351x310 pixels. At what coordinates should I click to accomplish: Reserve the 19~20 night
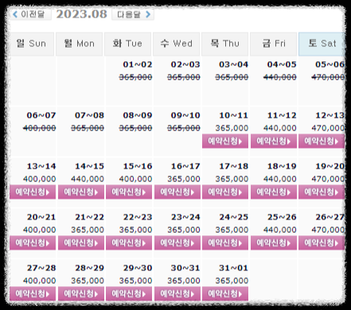pyautogui.click(x=322, y=192)
